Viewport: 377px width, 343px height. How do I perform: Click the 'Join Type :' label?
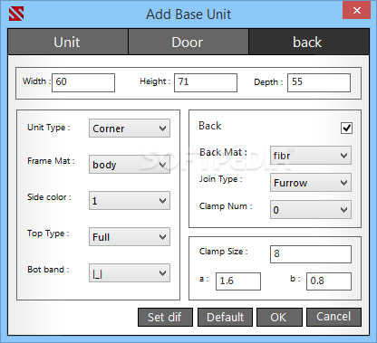click(221, 179)
